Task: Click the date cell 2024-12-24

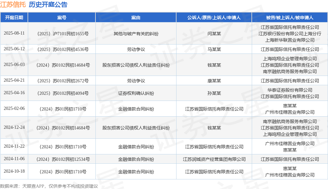Action: [x=14, y=127]
